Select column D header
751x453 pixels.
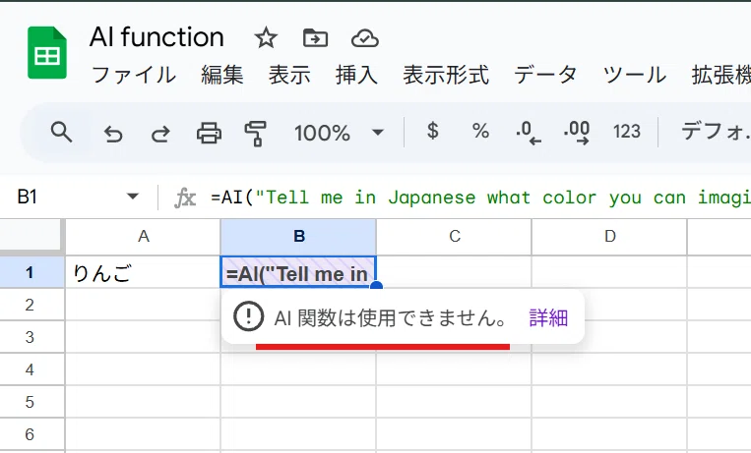coord(609,236)
